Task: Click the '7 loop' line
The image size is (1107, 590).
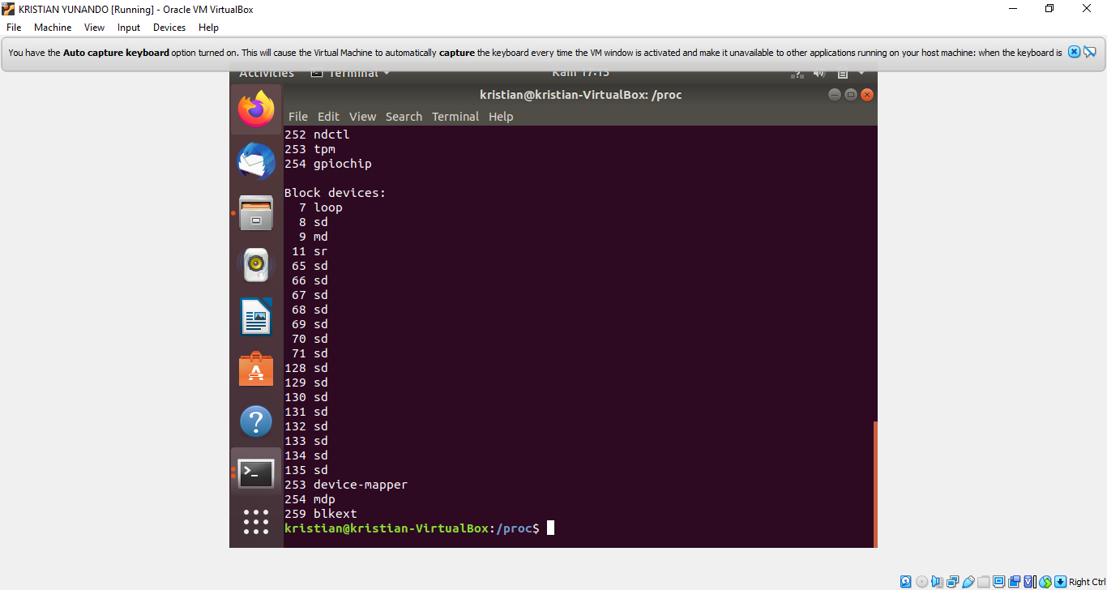Action: click(x=321, y=207)
